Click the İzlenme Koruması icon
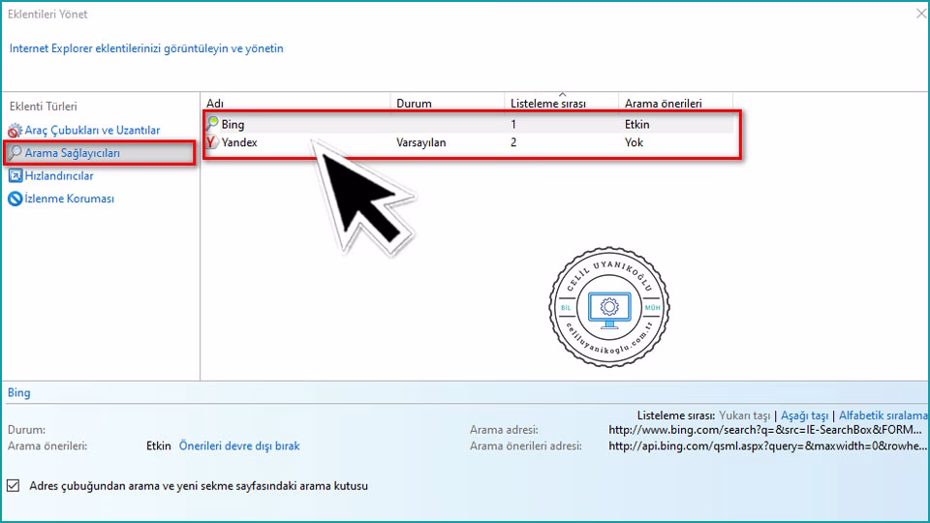This screenshot has height=523, width=930. 15,199
